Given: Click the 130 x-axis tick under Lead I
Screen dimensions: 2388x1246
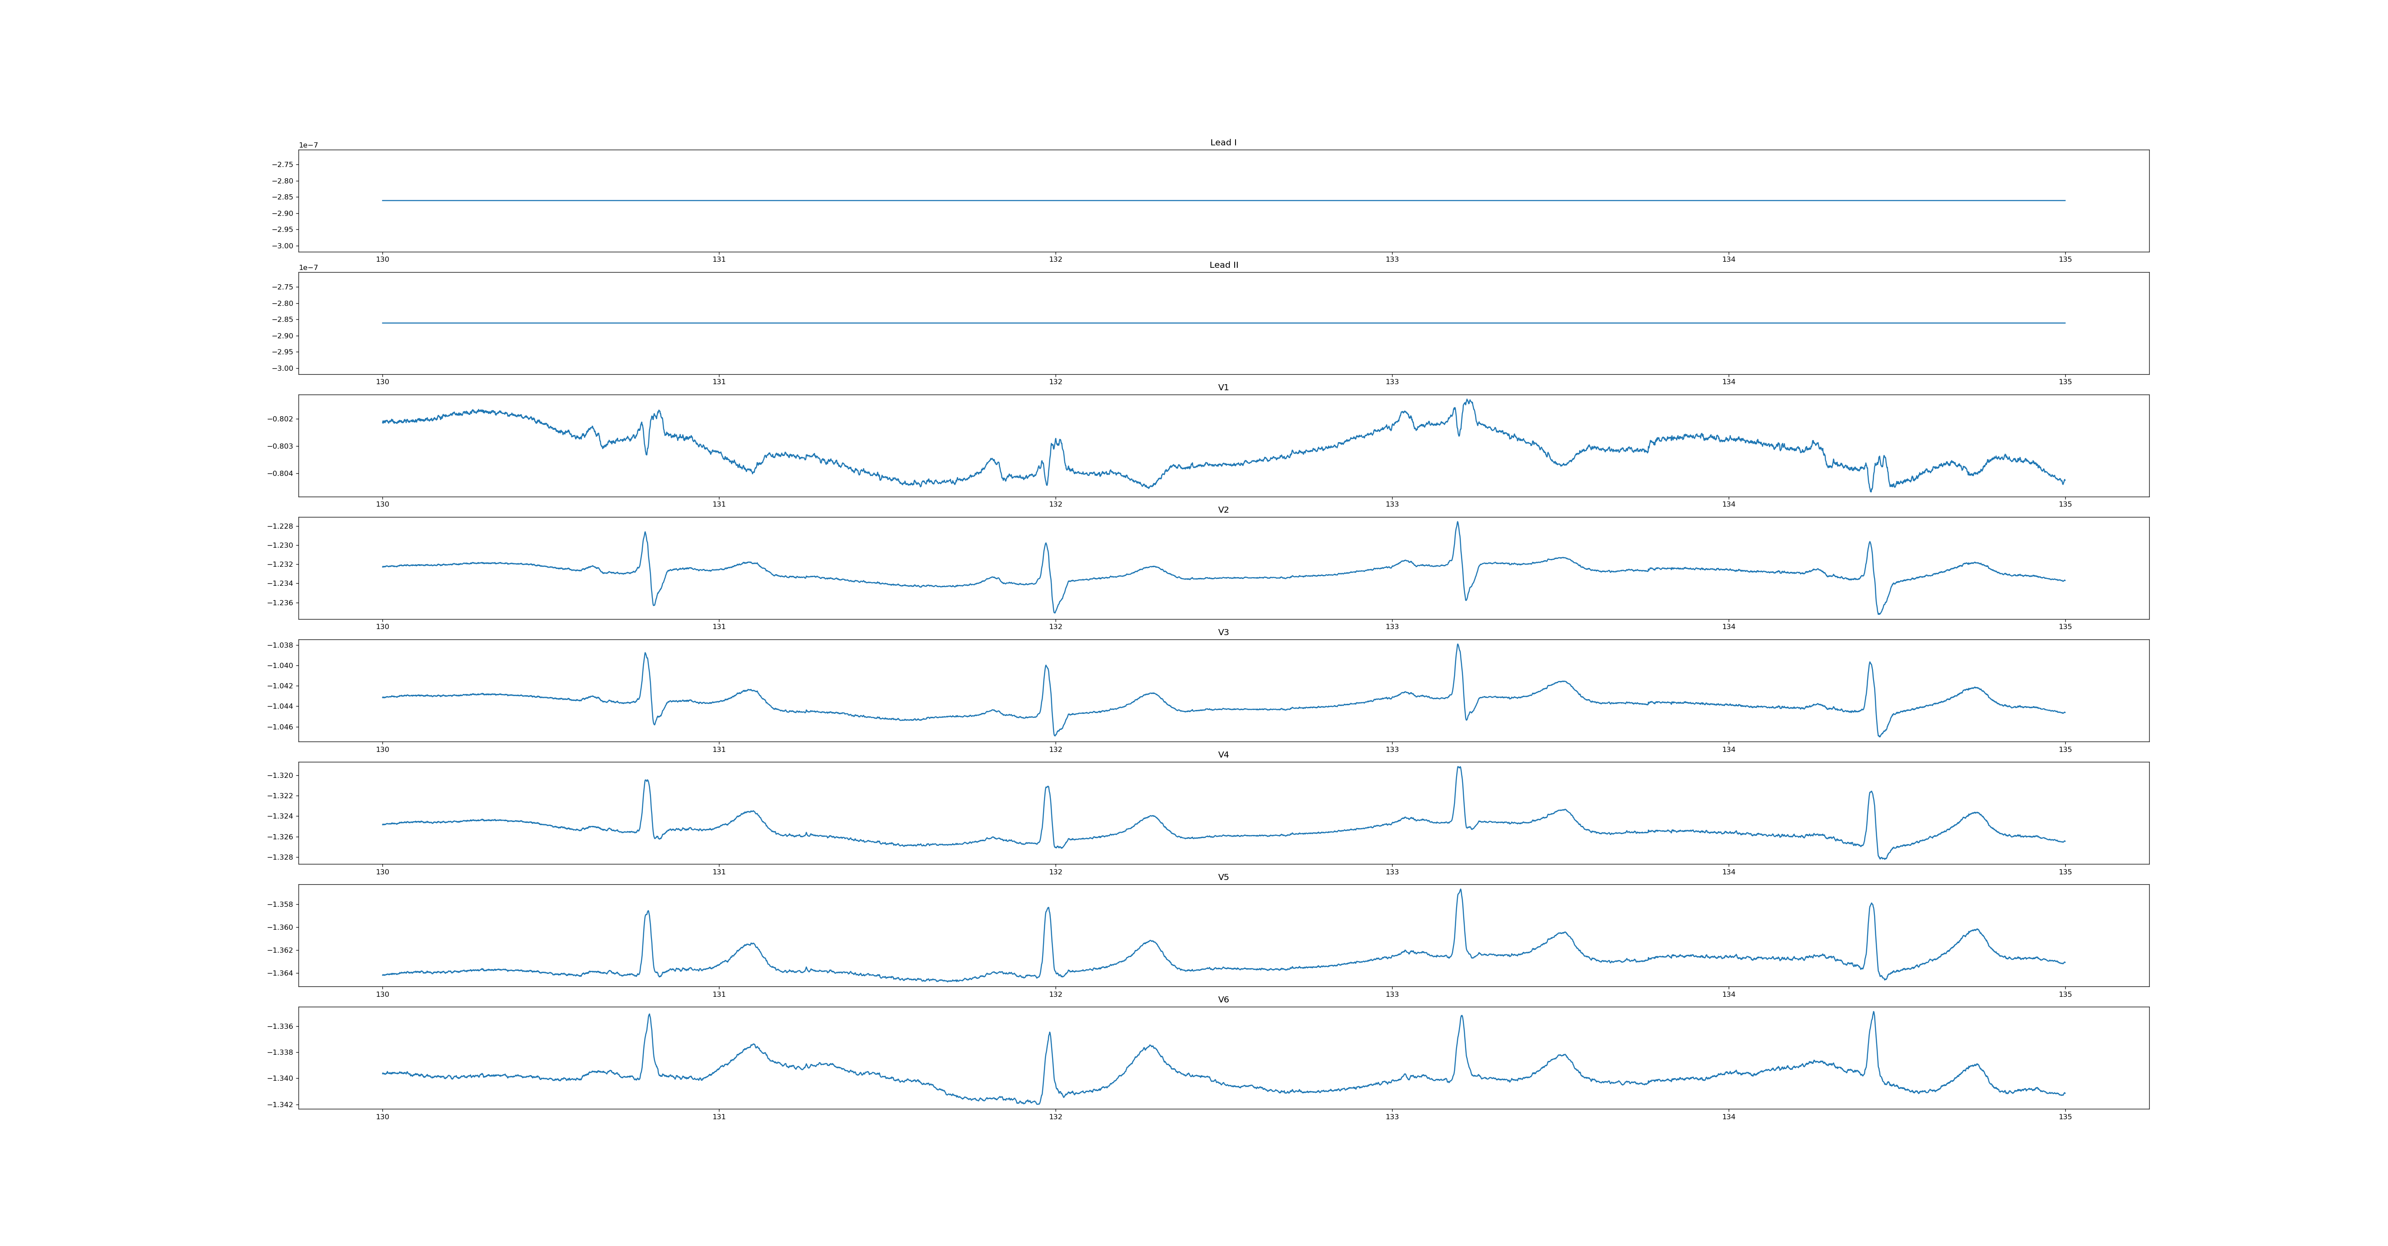Looking at the screenshot, I should (382, 260).
